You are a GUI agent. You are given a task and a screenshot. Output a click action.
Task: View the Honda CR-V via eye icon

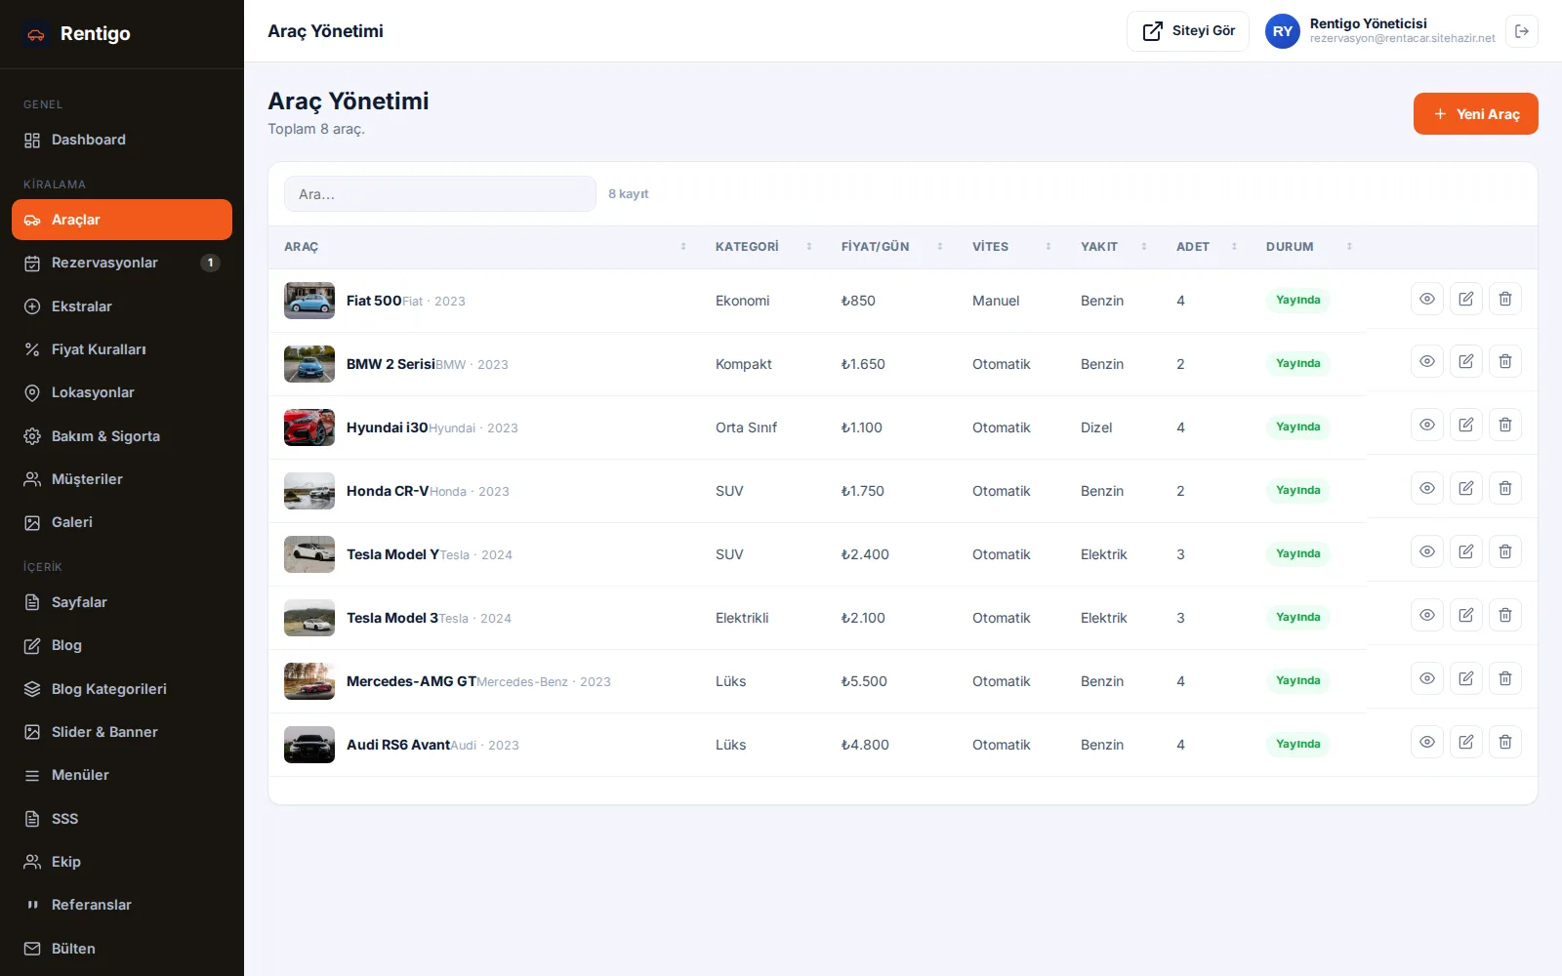click(1427, 489)
